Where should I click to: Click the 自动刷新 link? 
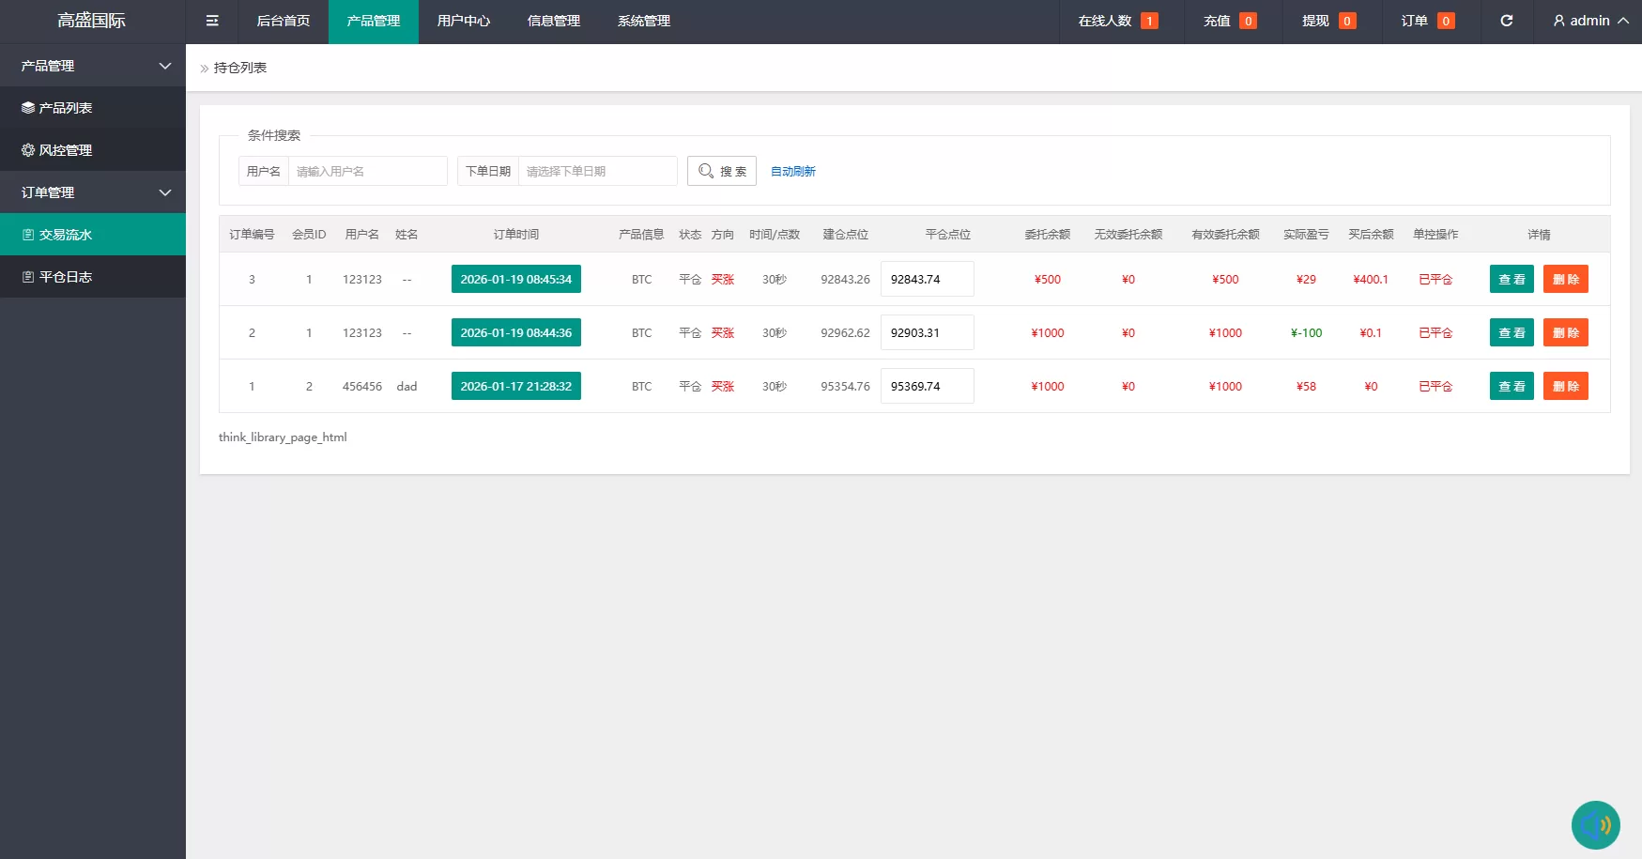pos(792,172)
